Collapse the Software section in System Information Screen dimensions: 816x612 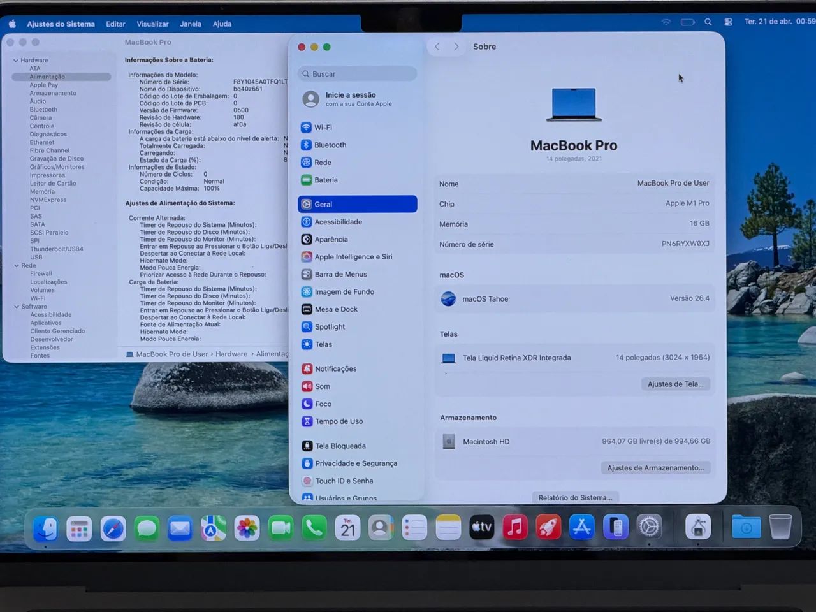pos(17,307)
